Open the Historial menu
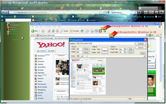Screen dimensions: 166x104 [x=20, y=5]
